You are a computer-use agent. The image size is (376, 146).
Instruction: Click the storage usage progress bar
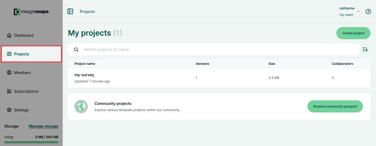31,142
